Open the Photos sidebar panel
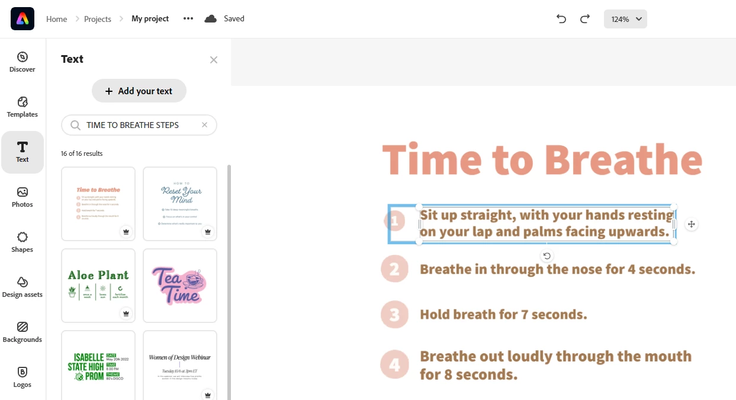This screenshot has height=400, width=736. coord(23,197)
